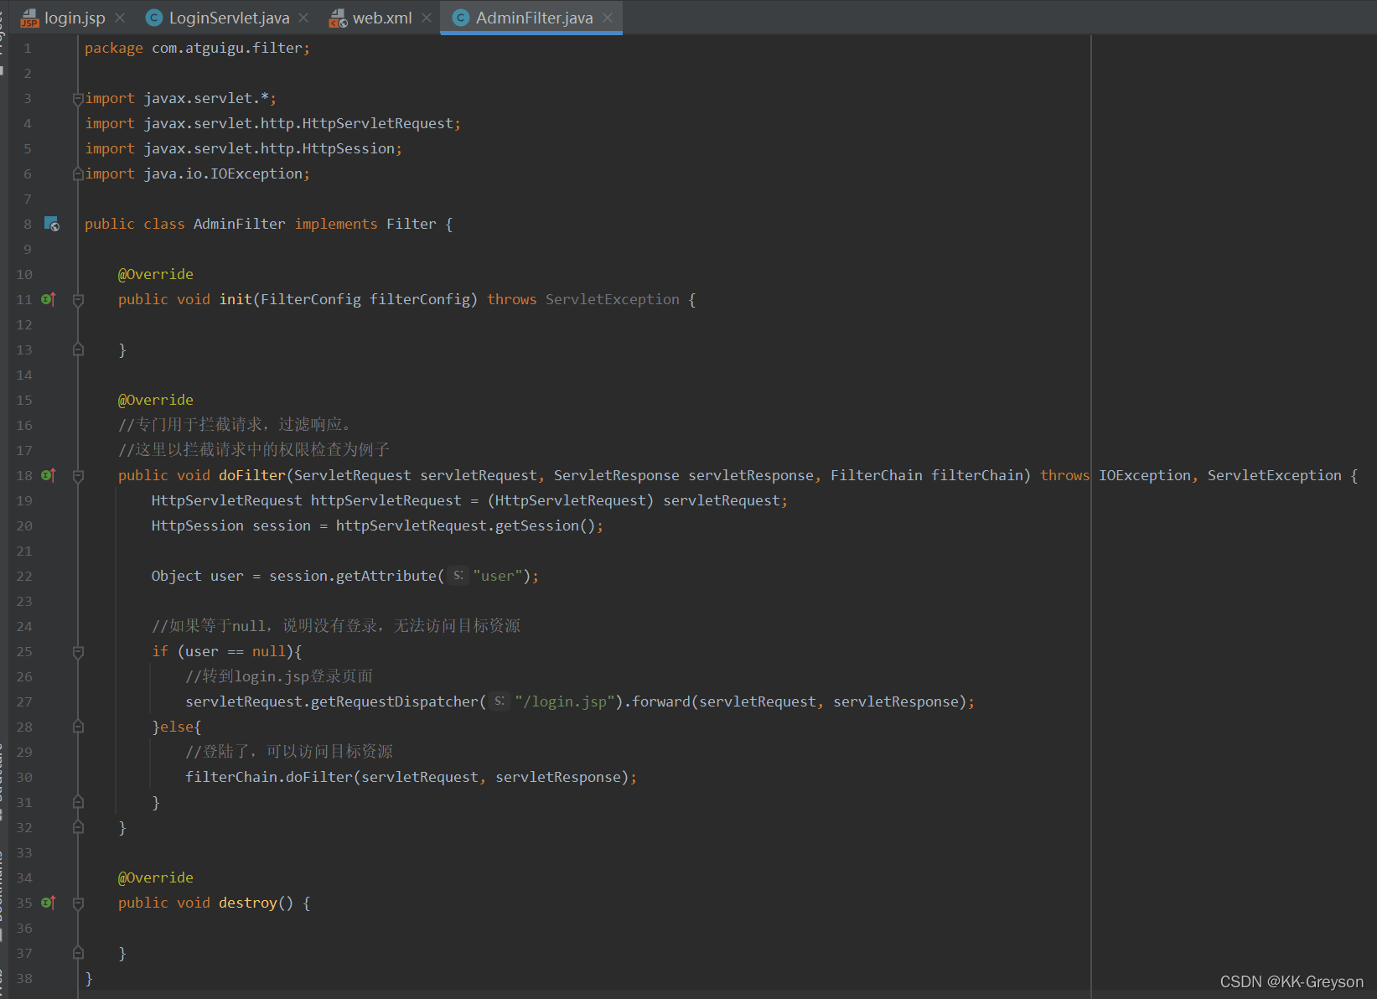The height and width of the screenshot is (999, 1377).
Task: Click filterChain.doFilter call on line 30
Action: coord(412,777)
